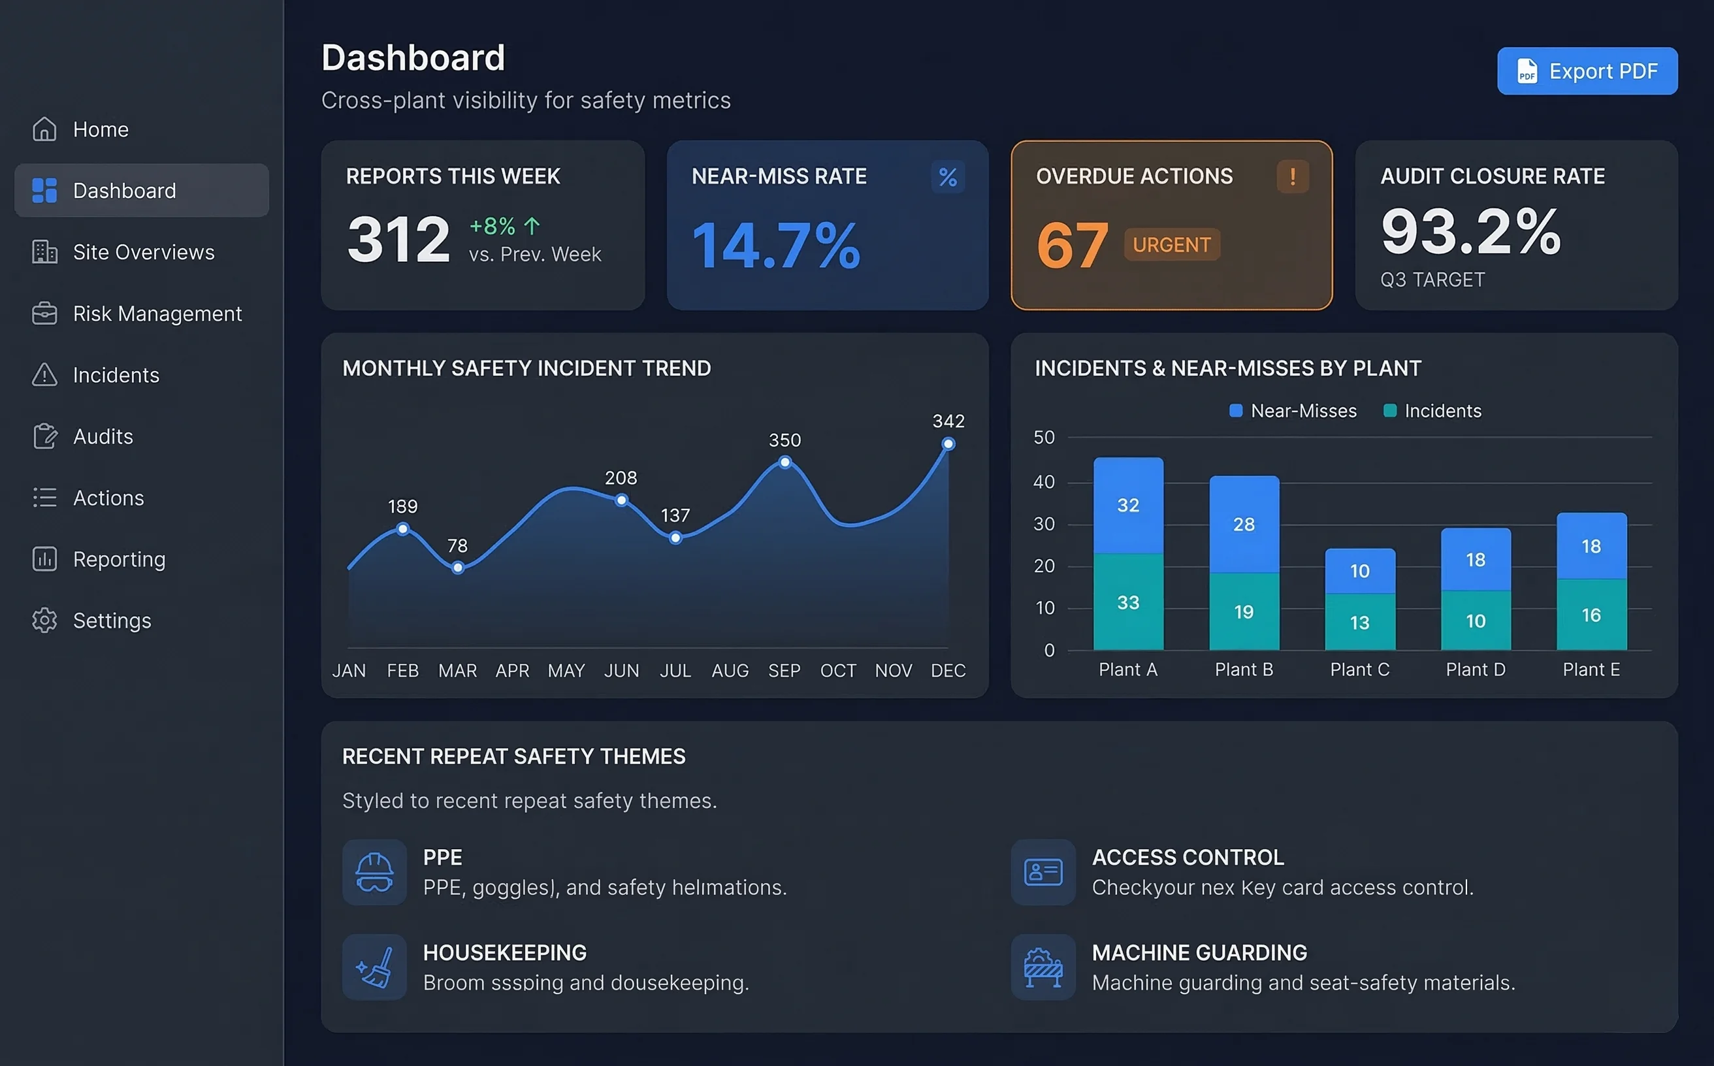Click the percent badge on Near-Miss Rate card
The image size is (1714, 1066).
948,177
